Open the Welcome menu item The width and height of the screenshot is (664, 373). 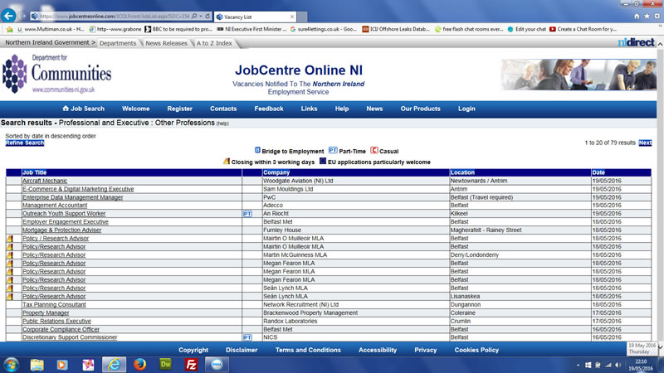pyautogui.click(x=135, y=109)
